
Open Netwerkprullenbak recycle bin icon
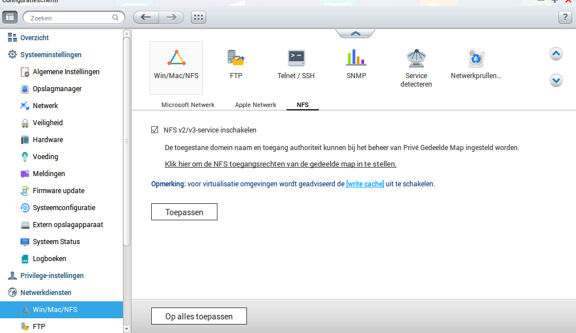point(476,58)
